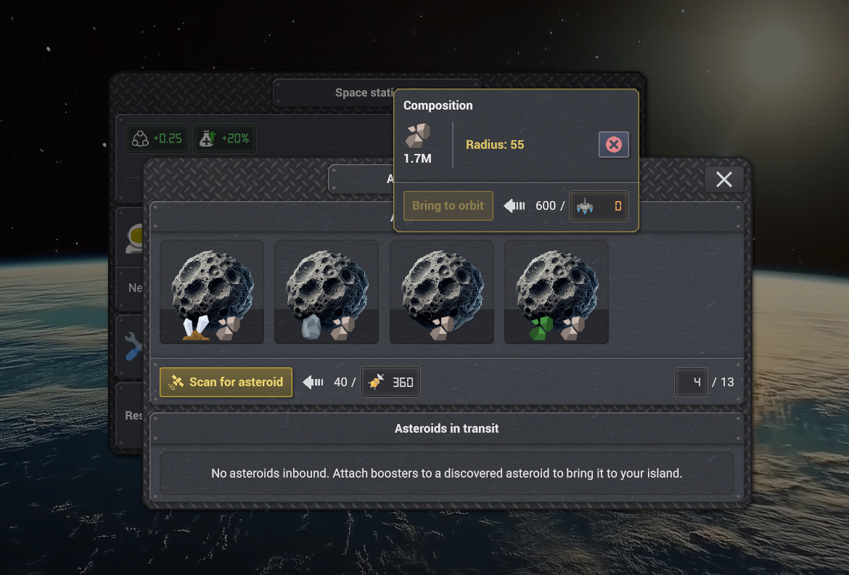Click the discovered asteroid count box showing 4

click(691, 382)
